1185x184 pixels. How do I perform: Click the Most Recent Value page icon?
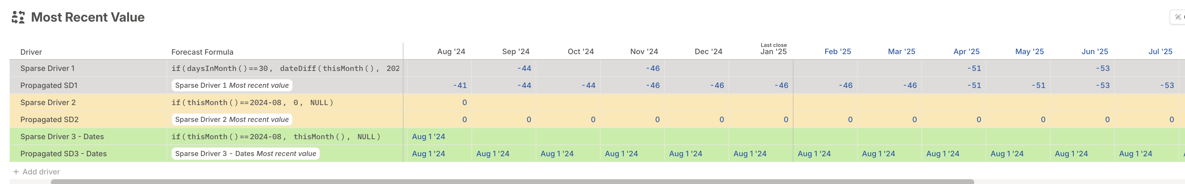click(x=18, y=17)
